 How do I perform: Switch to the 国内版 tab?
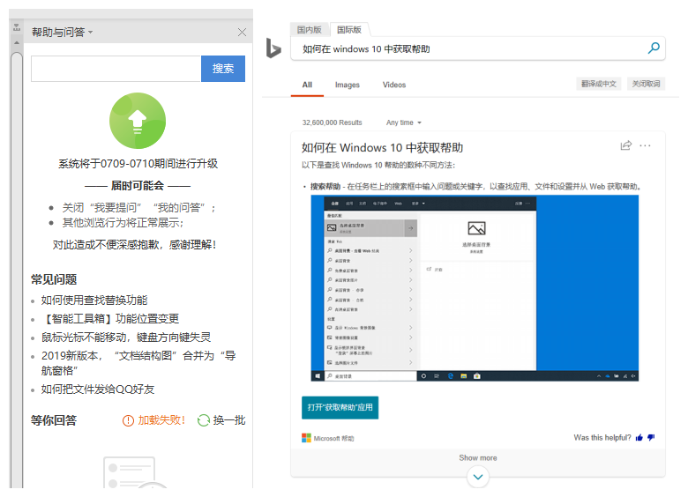click(310, 30)
